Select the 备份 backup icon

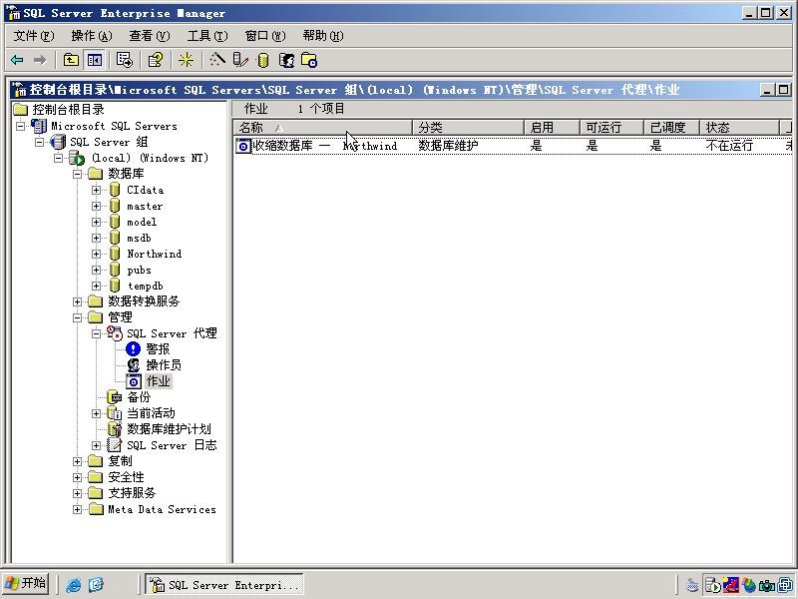click(x=115, y=396)
